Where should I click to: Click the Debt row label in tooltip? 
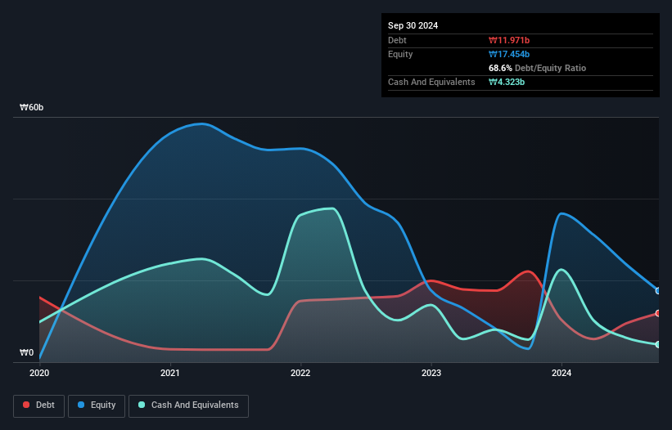pyautogui.click(x=397, y=40)
